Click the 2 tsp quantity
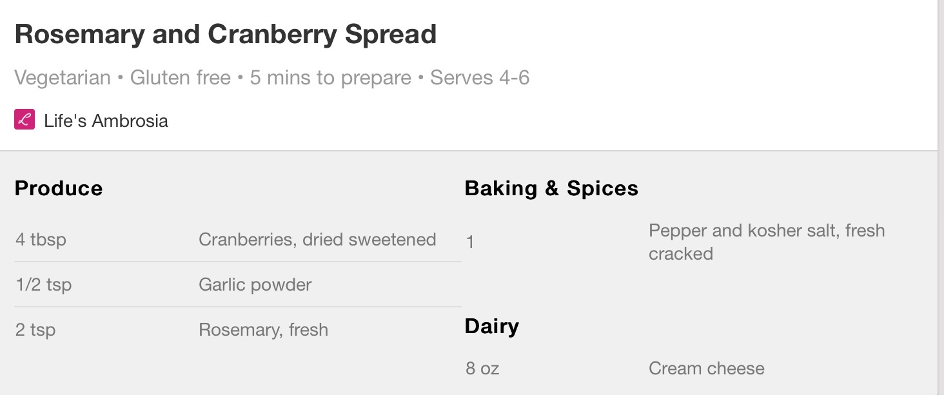 [x=35, y=330]
